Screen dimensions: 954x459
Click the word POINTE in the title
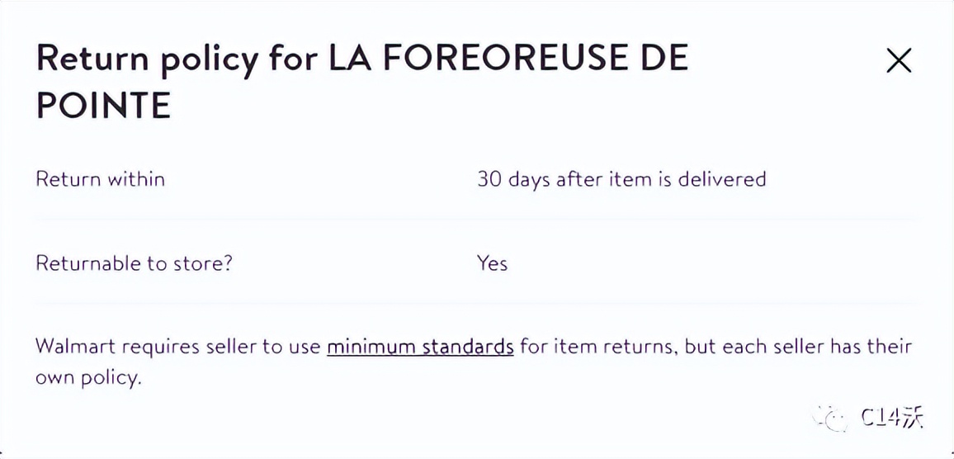[x=103, y=106]
